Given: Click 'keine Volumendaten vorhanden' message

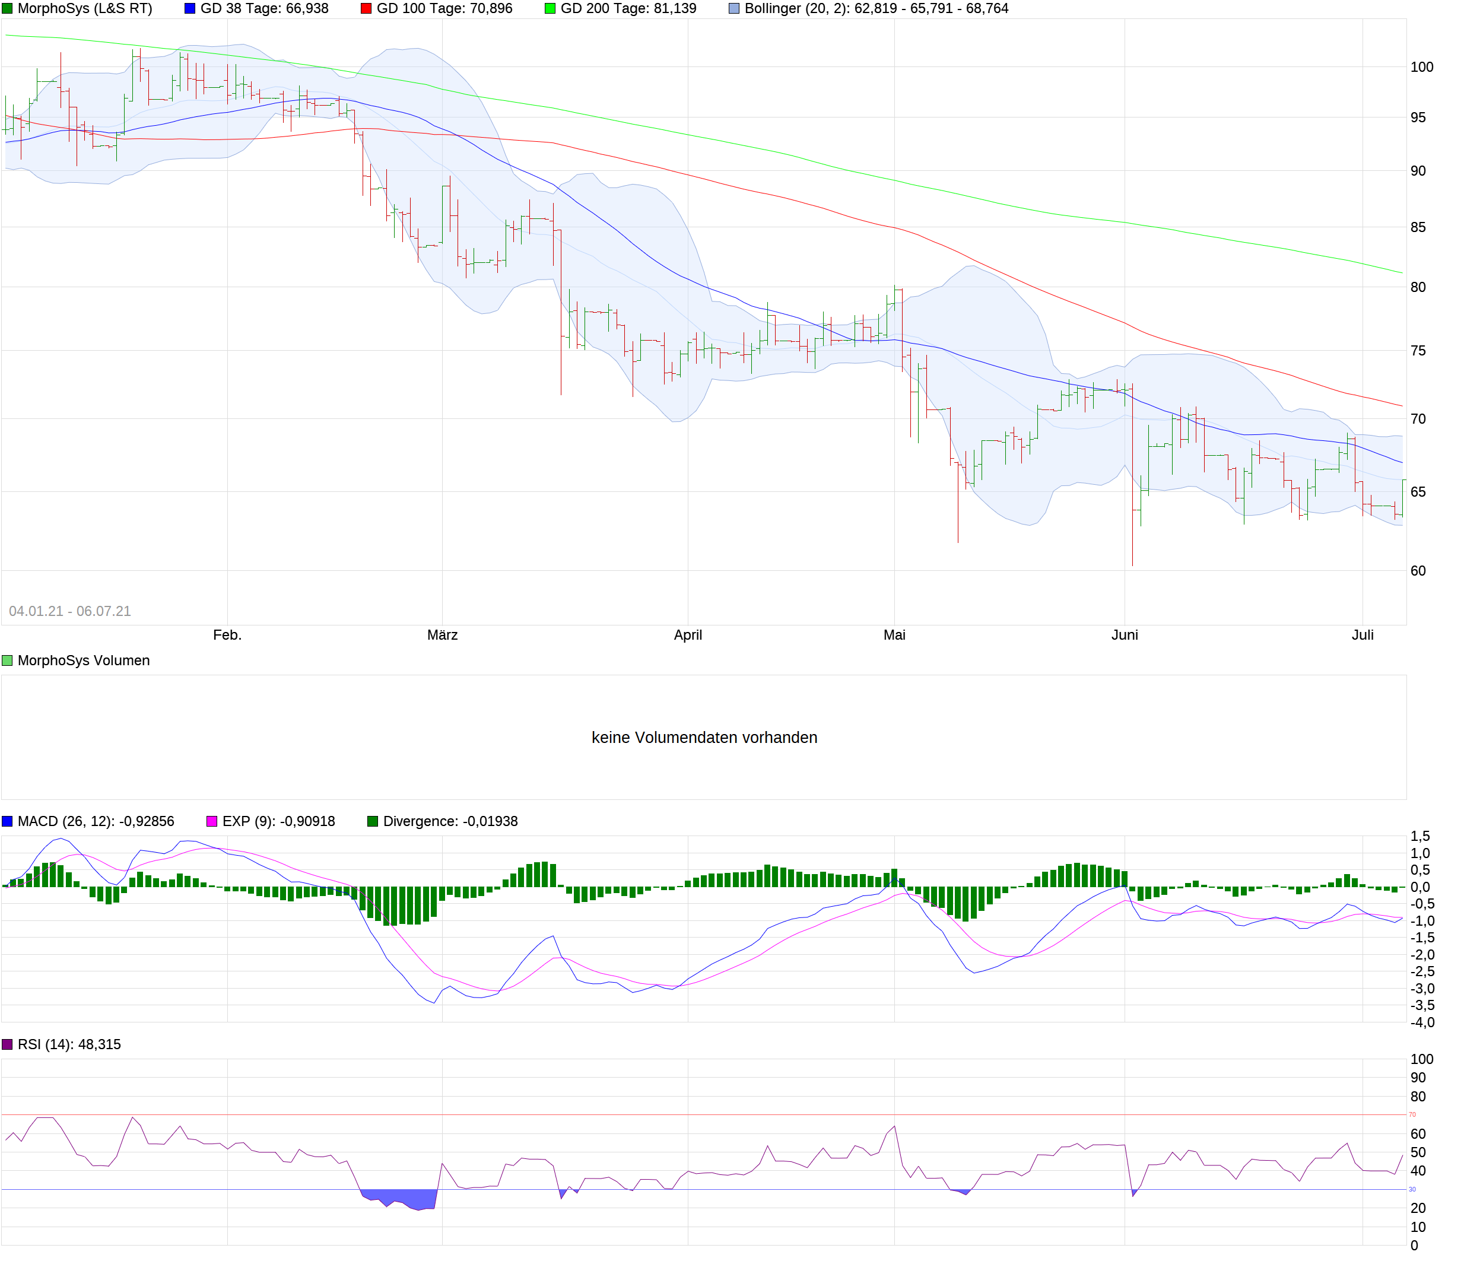Looking at the screenshot, I should 704,738.
